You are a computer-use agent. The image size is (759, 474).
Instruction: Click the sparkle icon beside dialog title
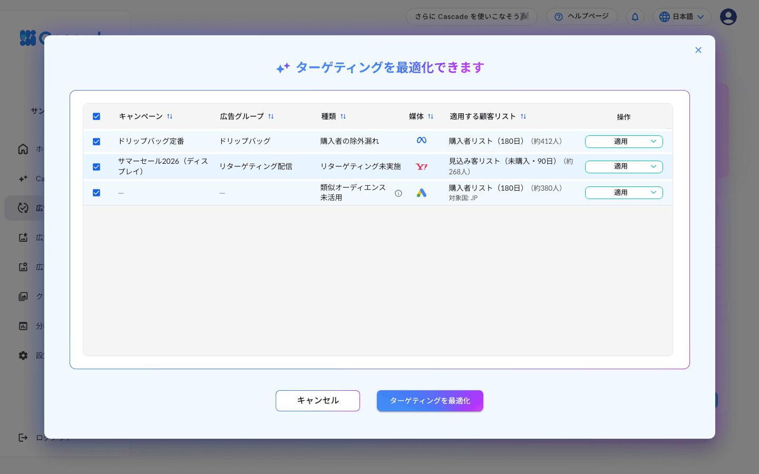click(283, 68)
